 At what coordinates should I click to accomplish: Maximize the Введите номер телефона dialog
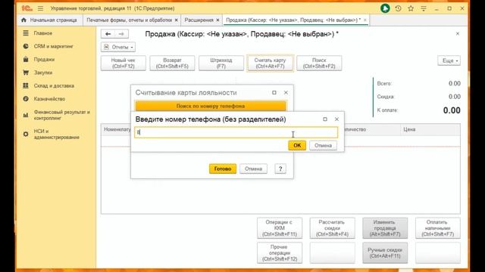point(325,119)
